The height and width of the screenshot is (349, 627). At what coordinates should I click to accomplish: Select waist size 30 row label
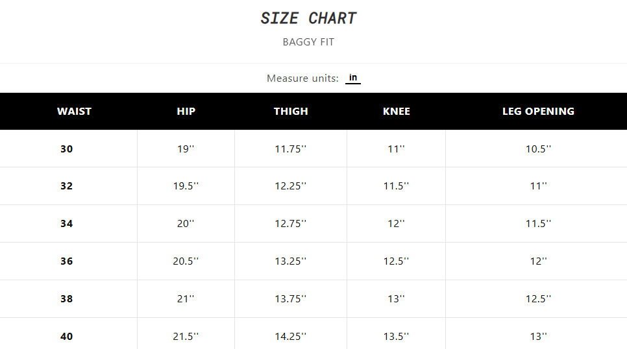pos(67,149)
